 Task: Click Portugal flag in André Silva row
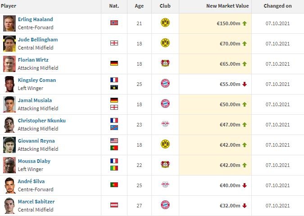pos(114,185)
